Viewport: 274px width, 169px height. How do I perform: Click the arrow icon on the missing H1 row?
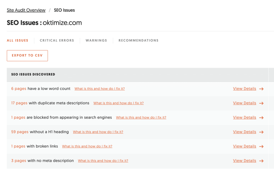(x=261, y=132)
